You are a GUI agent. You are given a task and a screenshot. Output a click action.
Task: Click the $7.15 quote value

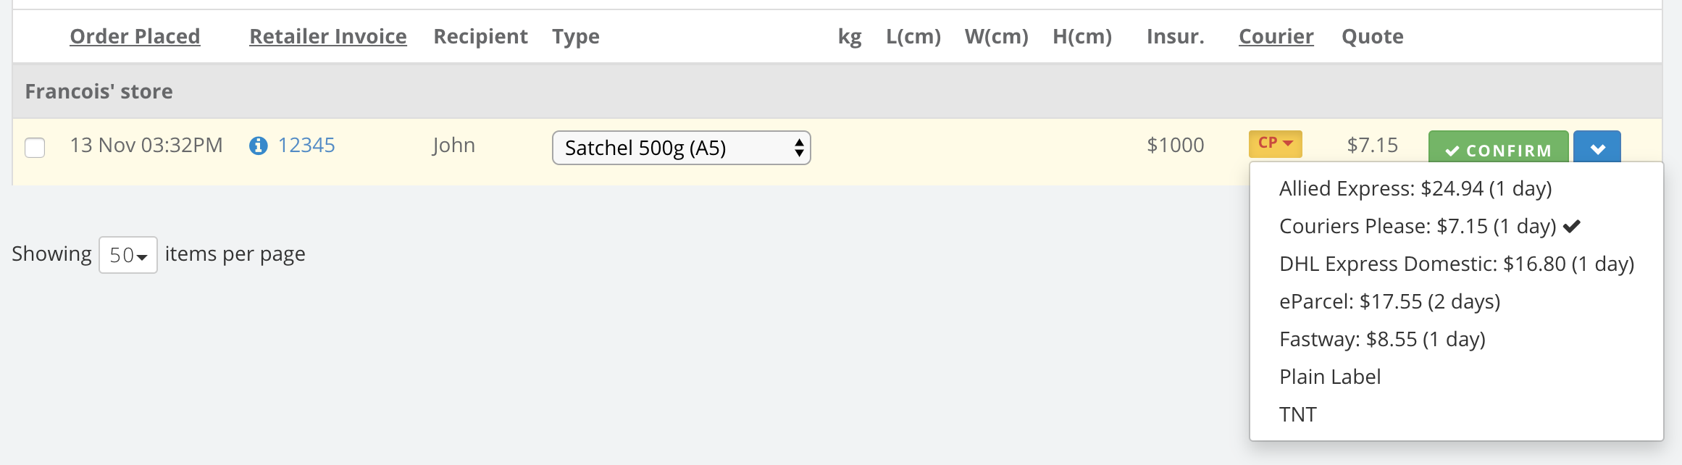(1372, 145)
